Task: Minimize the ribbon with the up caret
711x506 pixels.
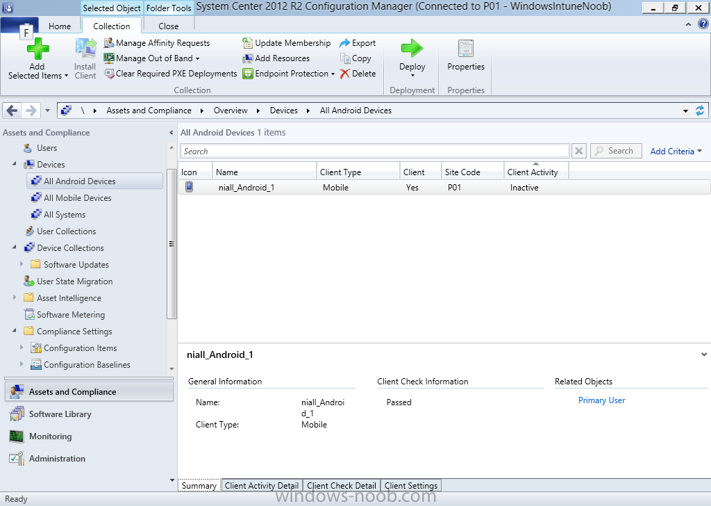Action: 688,24
